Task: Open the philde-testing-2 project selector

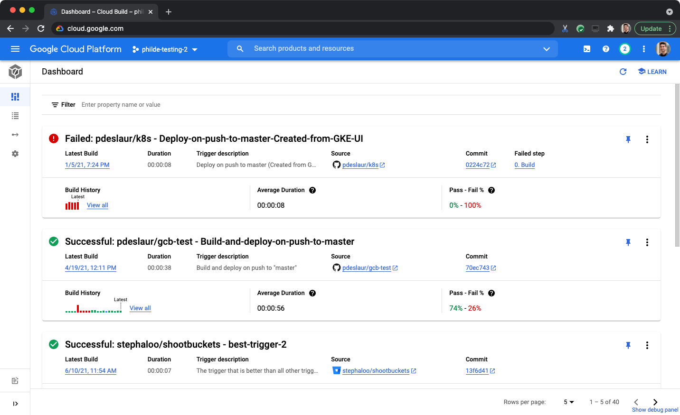Action: (165, 49)
